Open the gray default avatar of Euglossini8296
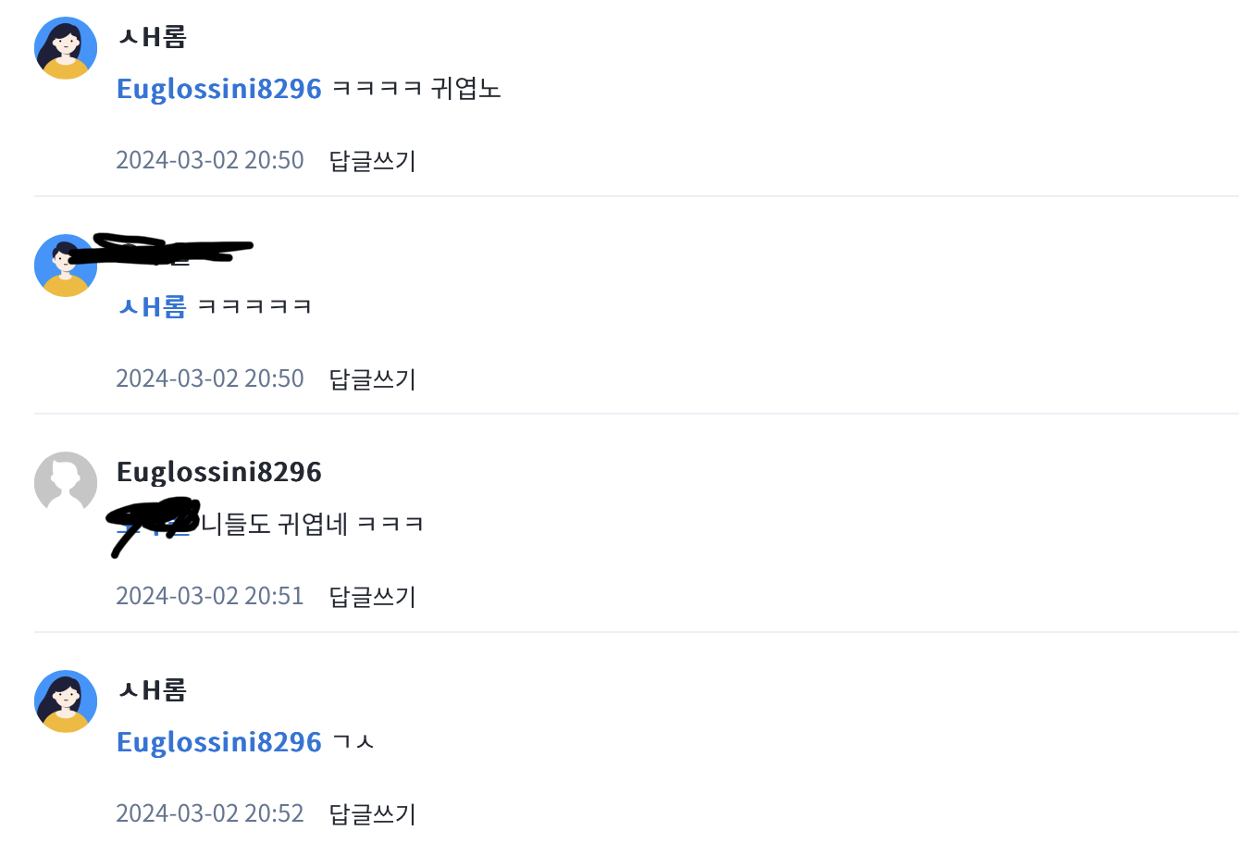The height and width of the screenshot is (843, 1239). pos(66,483)
